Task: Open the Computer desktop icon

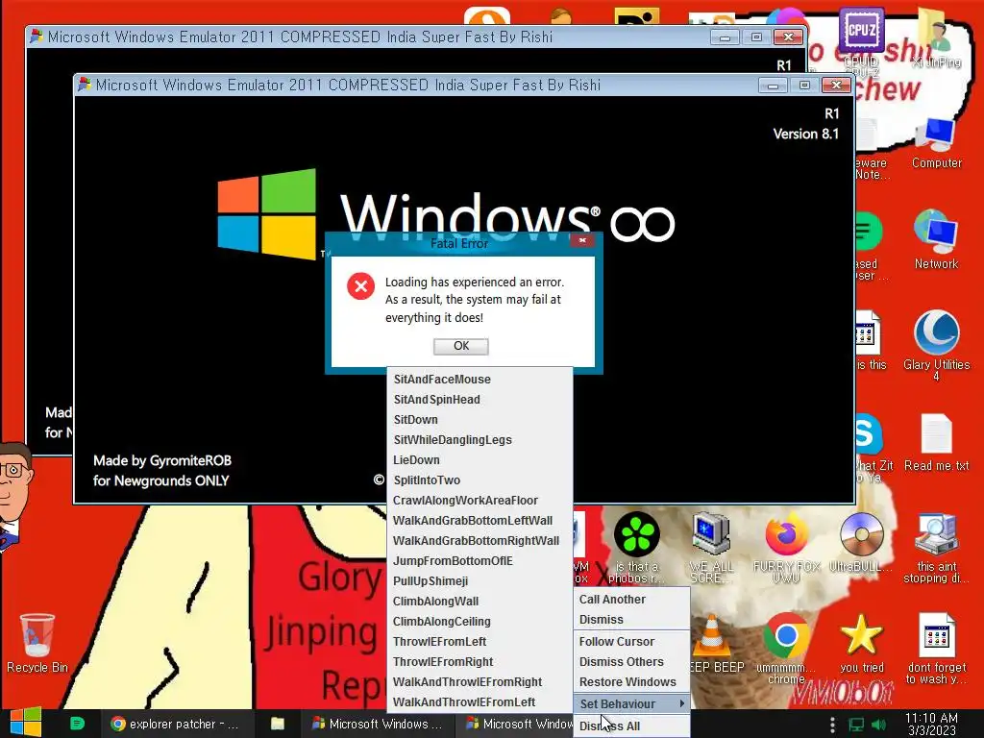Action: [936, 144]
